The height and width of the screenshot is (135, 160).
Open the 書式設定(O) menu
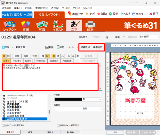coord(42,8)
